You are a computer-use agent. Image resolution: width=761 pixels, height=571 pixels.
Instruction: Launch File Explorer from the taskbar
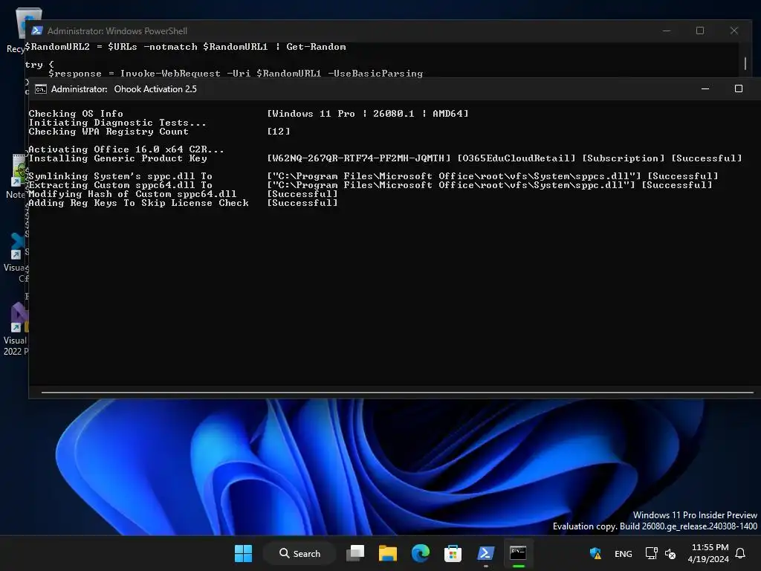[388, 553]
